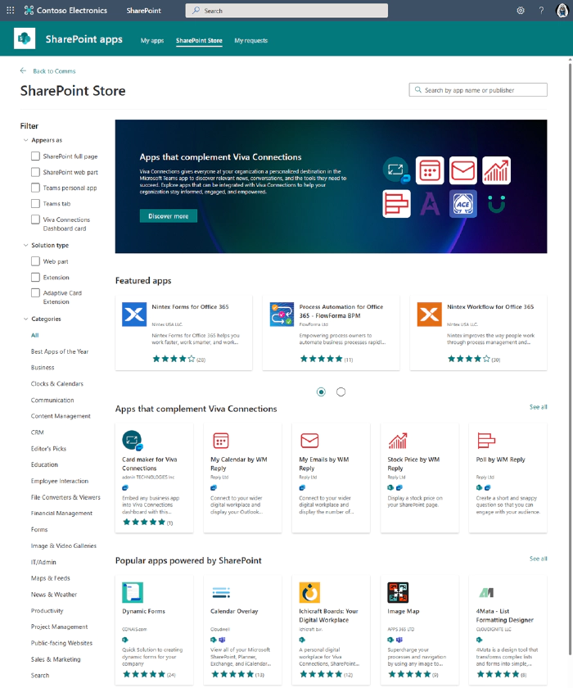573x688 pixels.
Task: Select the IT/Admin category
Action: click(x=43, y=562)
